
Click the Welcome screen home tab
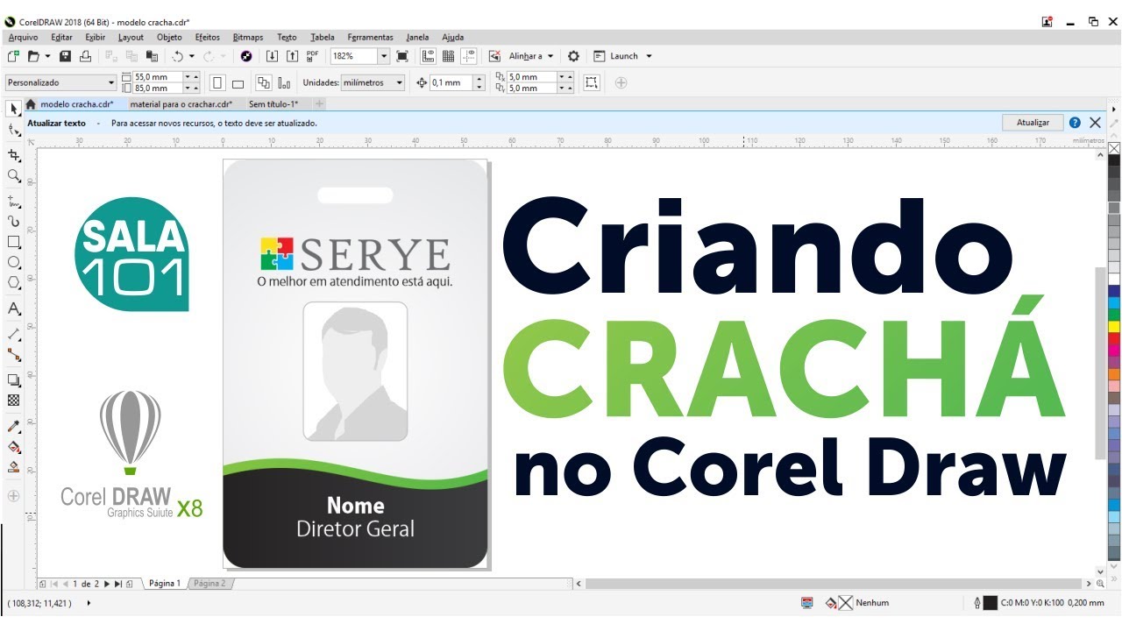tap(31, 104)
